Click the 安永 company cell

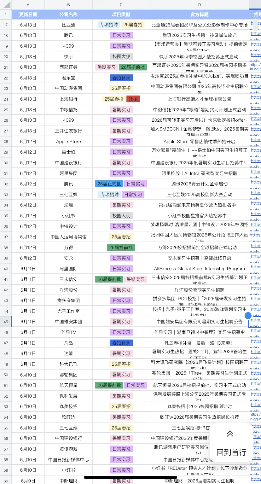pos(68,258)
